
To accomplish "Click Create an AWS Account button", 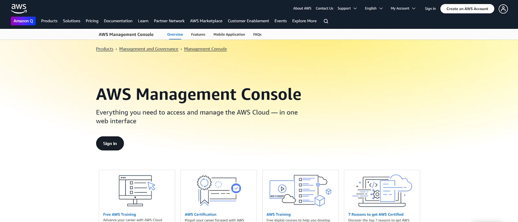I will [x=467, y=9].
